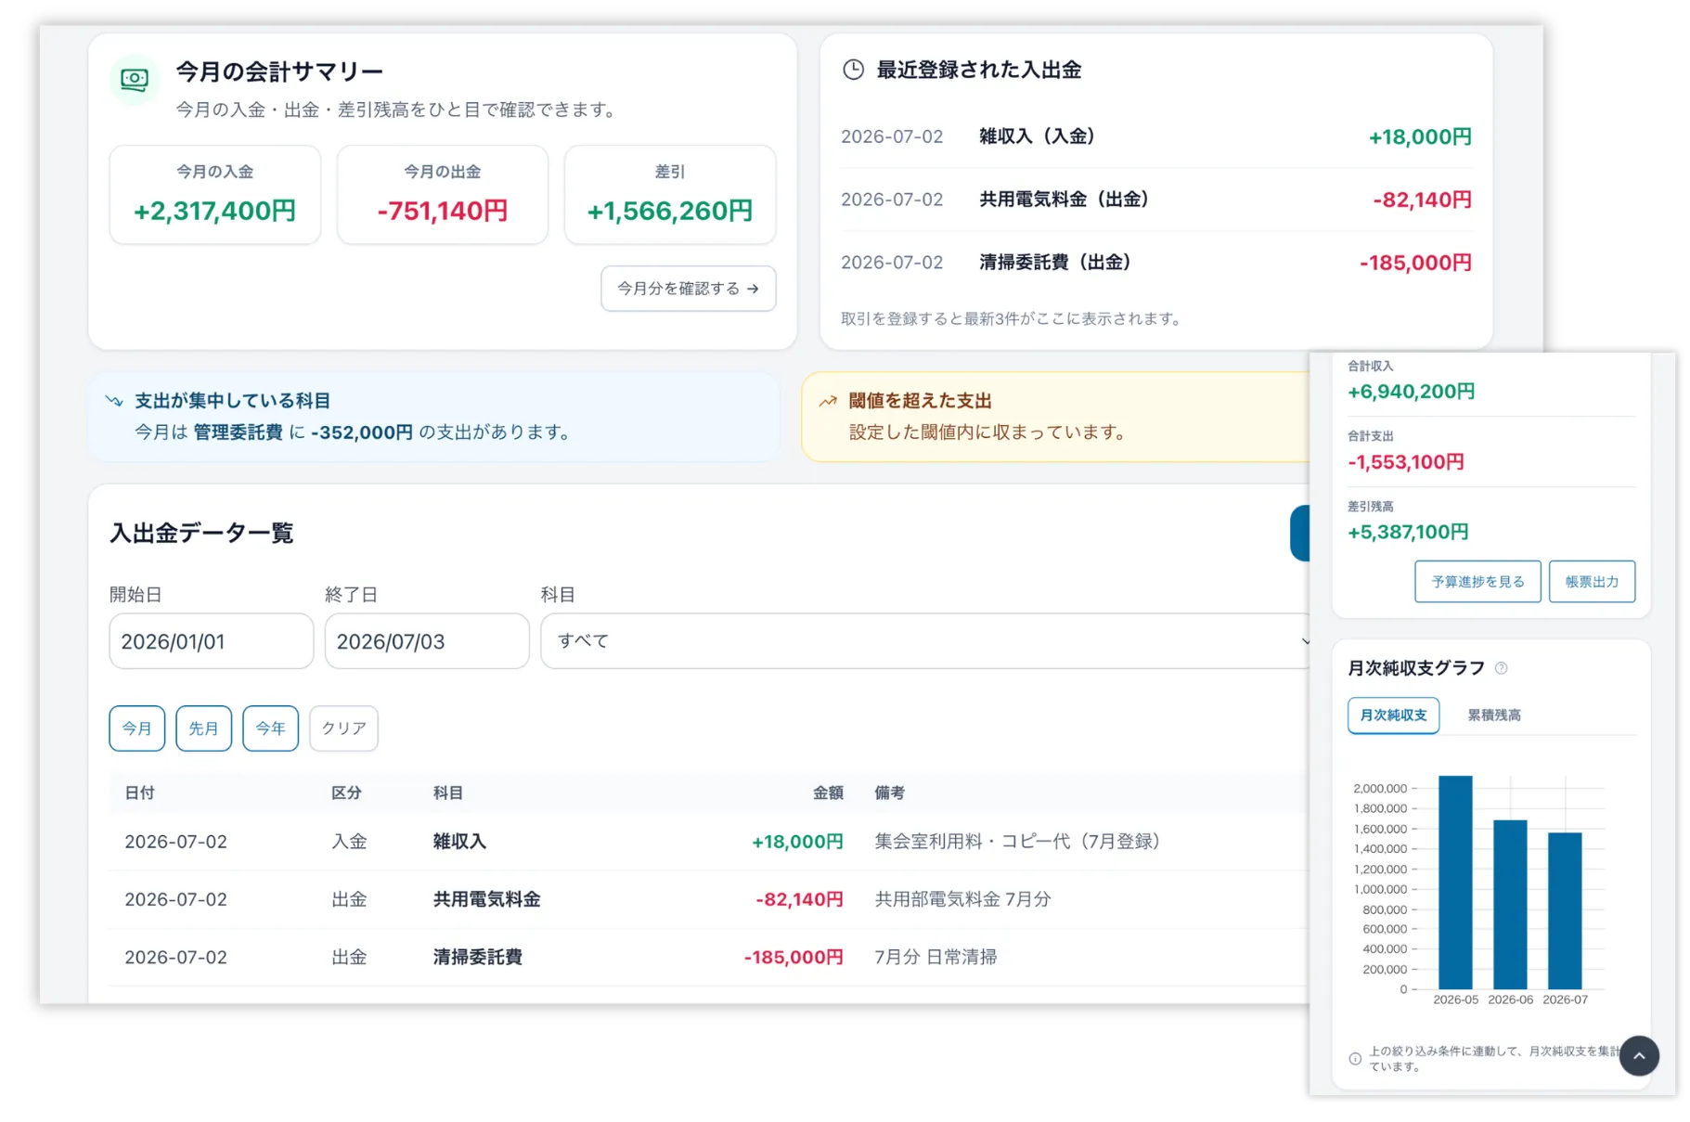Click the クリア filter button

[343, 729]
